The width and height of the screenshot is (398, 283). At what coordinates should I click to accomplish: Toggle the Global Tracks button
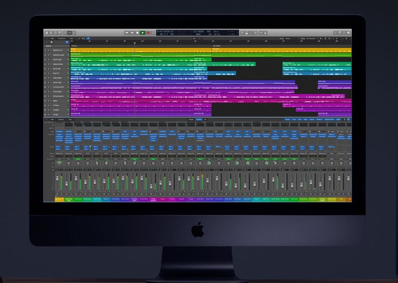click(x=67, y=42)
